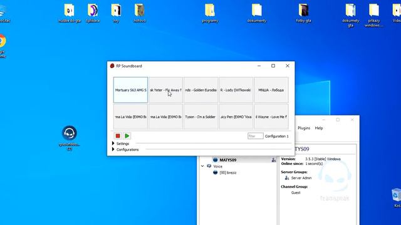This screenshot has height=225, width=401.
Task: Open the dokumenty desktop folder
Action: (257, 13)
